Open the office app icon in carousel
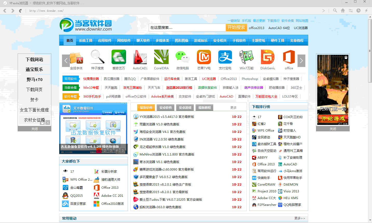Viewport: 372px width, 223px height. point(289,57)
